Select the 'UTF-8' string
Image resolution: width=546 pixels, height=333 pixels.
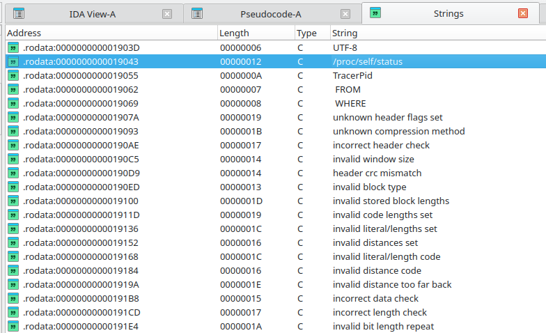[345, 47]
